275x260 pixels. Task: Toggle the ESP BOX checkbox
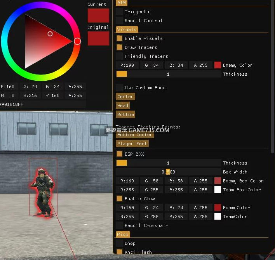click(x=119, y=154)
